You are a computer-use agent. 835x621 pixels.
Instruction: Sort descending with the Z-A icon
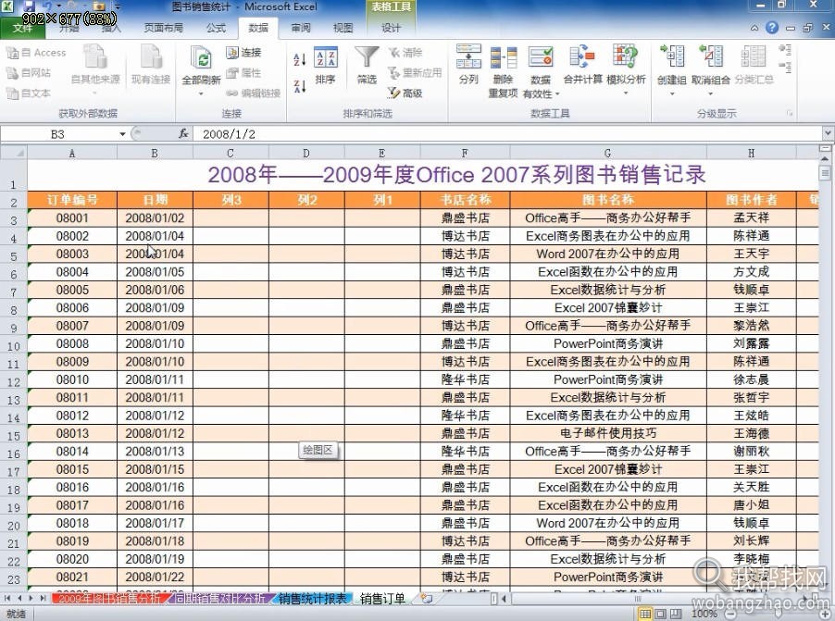(299, 85)
